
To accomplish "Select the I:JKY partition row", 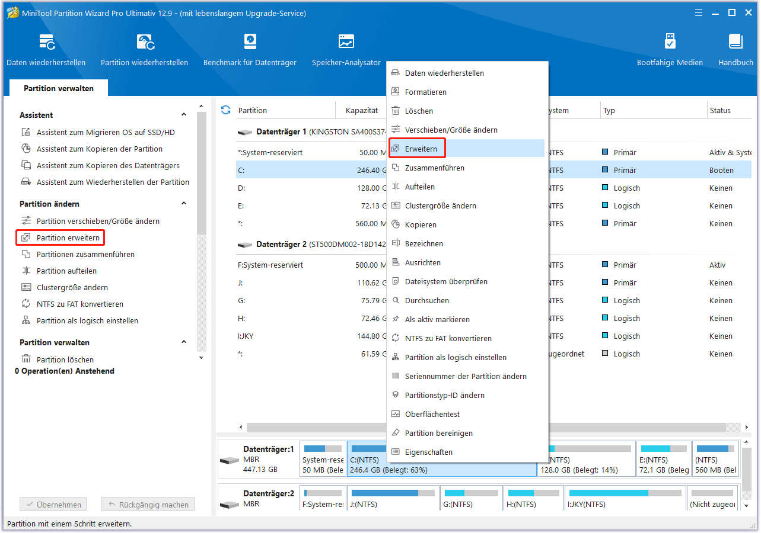I will (311, 336).
